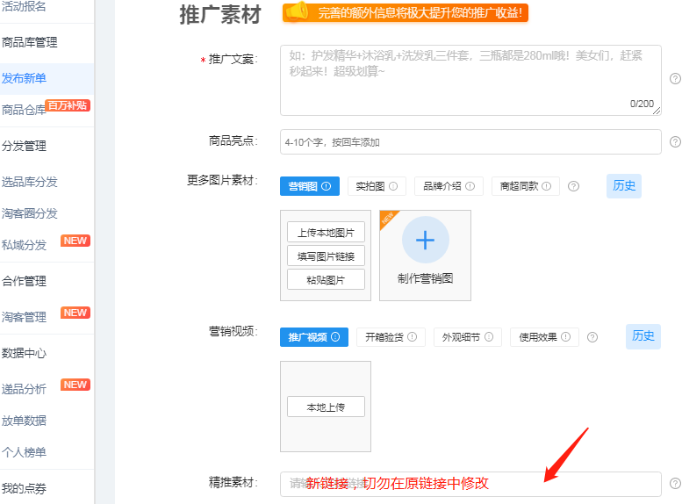Switch to 商超同款 image tab

pos(525,186)
